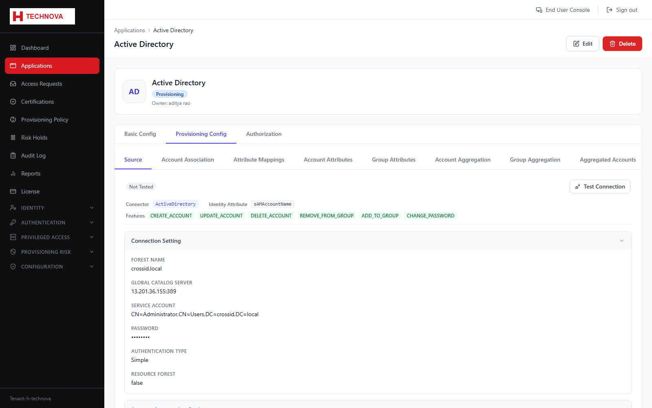Click the Reports bar chart icon
Image resolution: width=652 pixels, height=408 pixels.
pyautogui.click(x=13, y=173)
